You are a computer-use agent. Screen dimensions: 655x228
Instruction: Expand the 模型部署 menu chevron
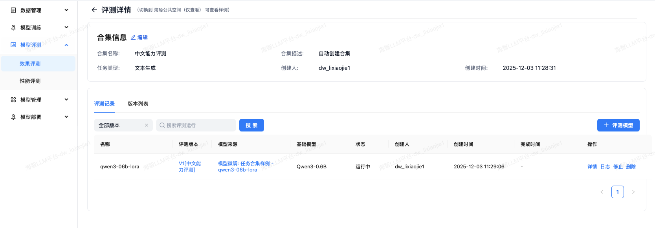66,117
